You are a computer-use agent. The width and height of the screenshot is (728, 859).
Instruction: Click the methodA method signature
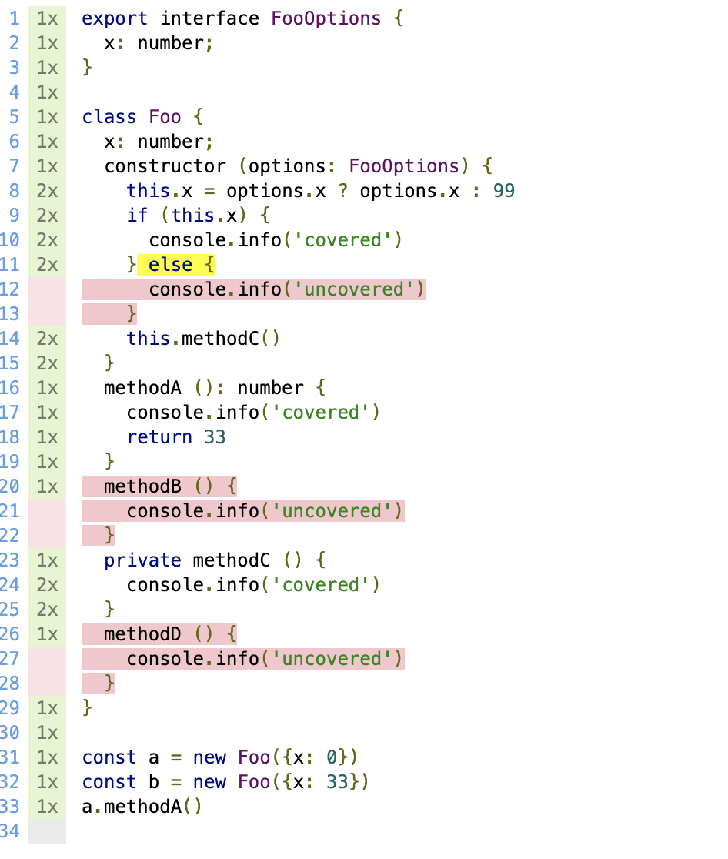(215, 388)
